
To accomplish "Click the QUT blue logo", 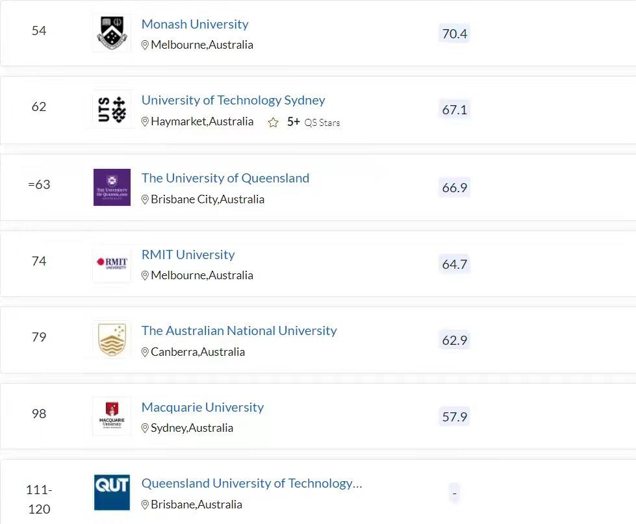I will 112,492.
